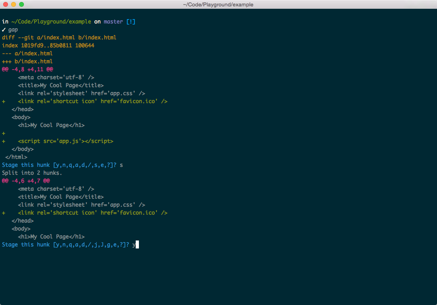Image resolution: width=437 pixels, height=305 pixels.
Task: Click the '+++ b/index.html' line
Action: pyautogui.click(x=27, y=61)
